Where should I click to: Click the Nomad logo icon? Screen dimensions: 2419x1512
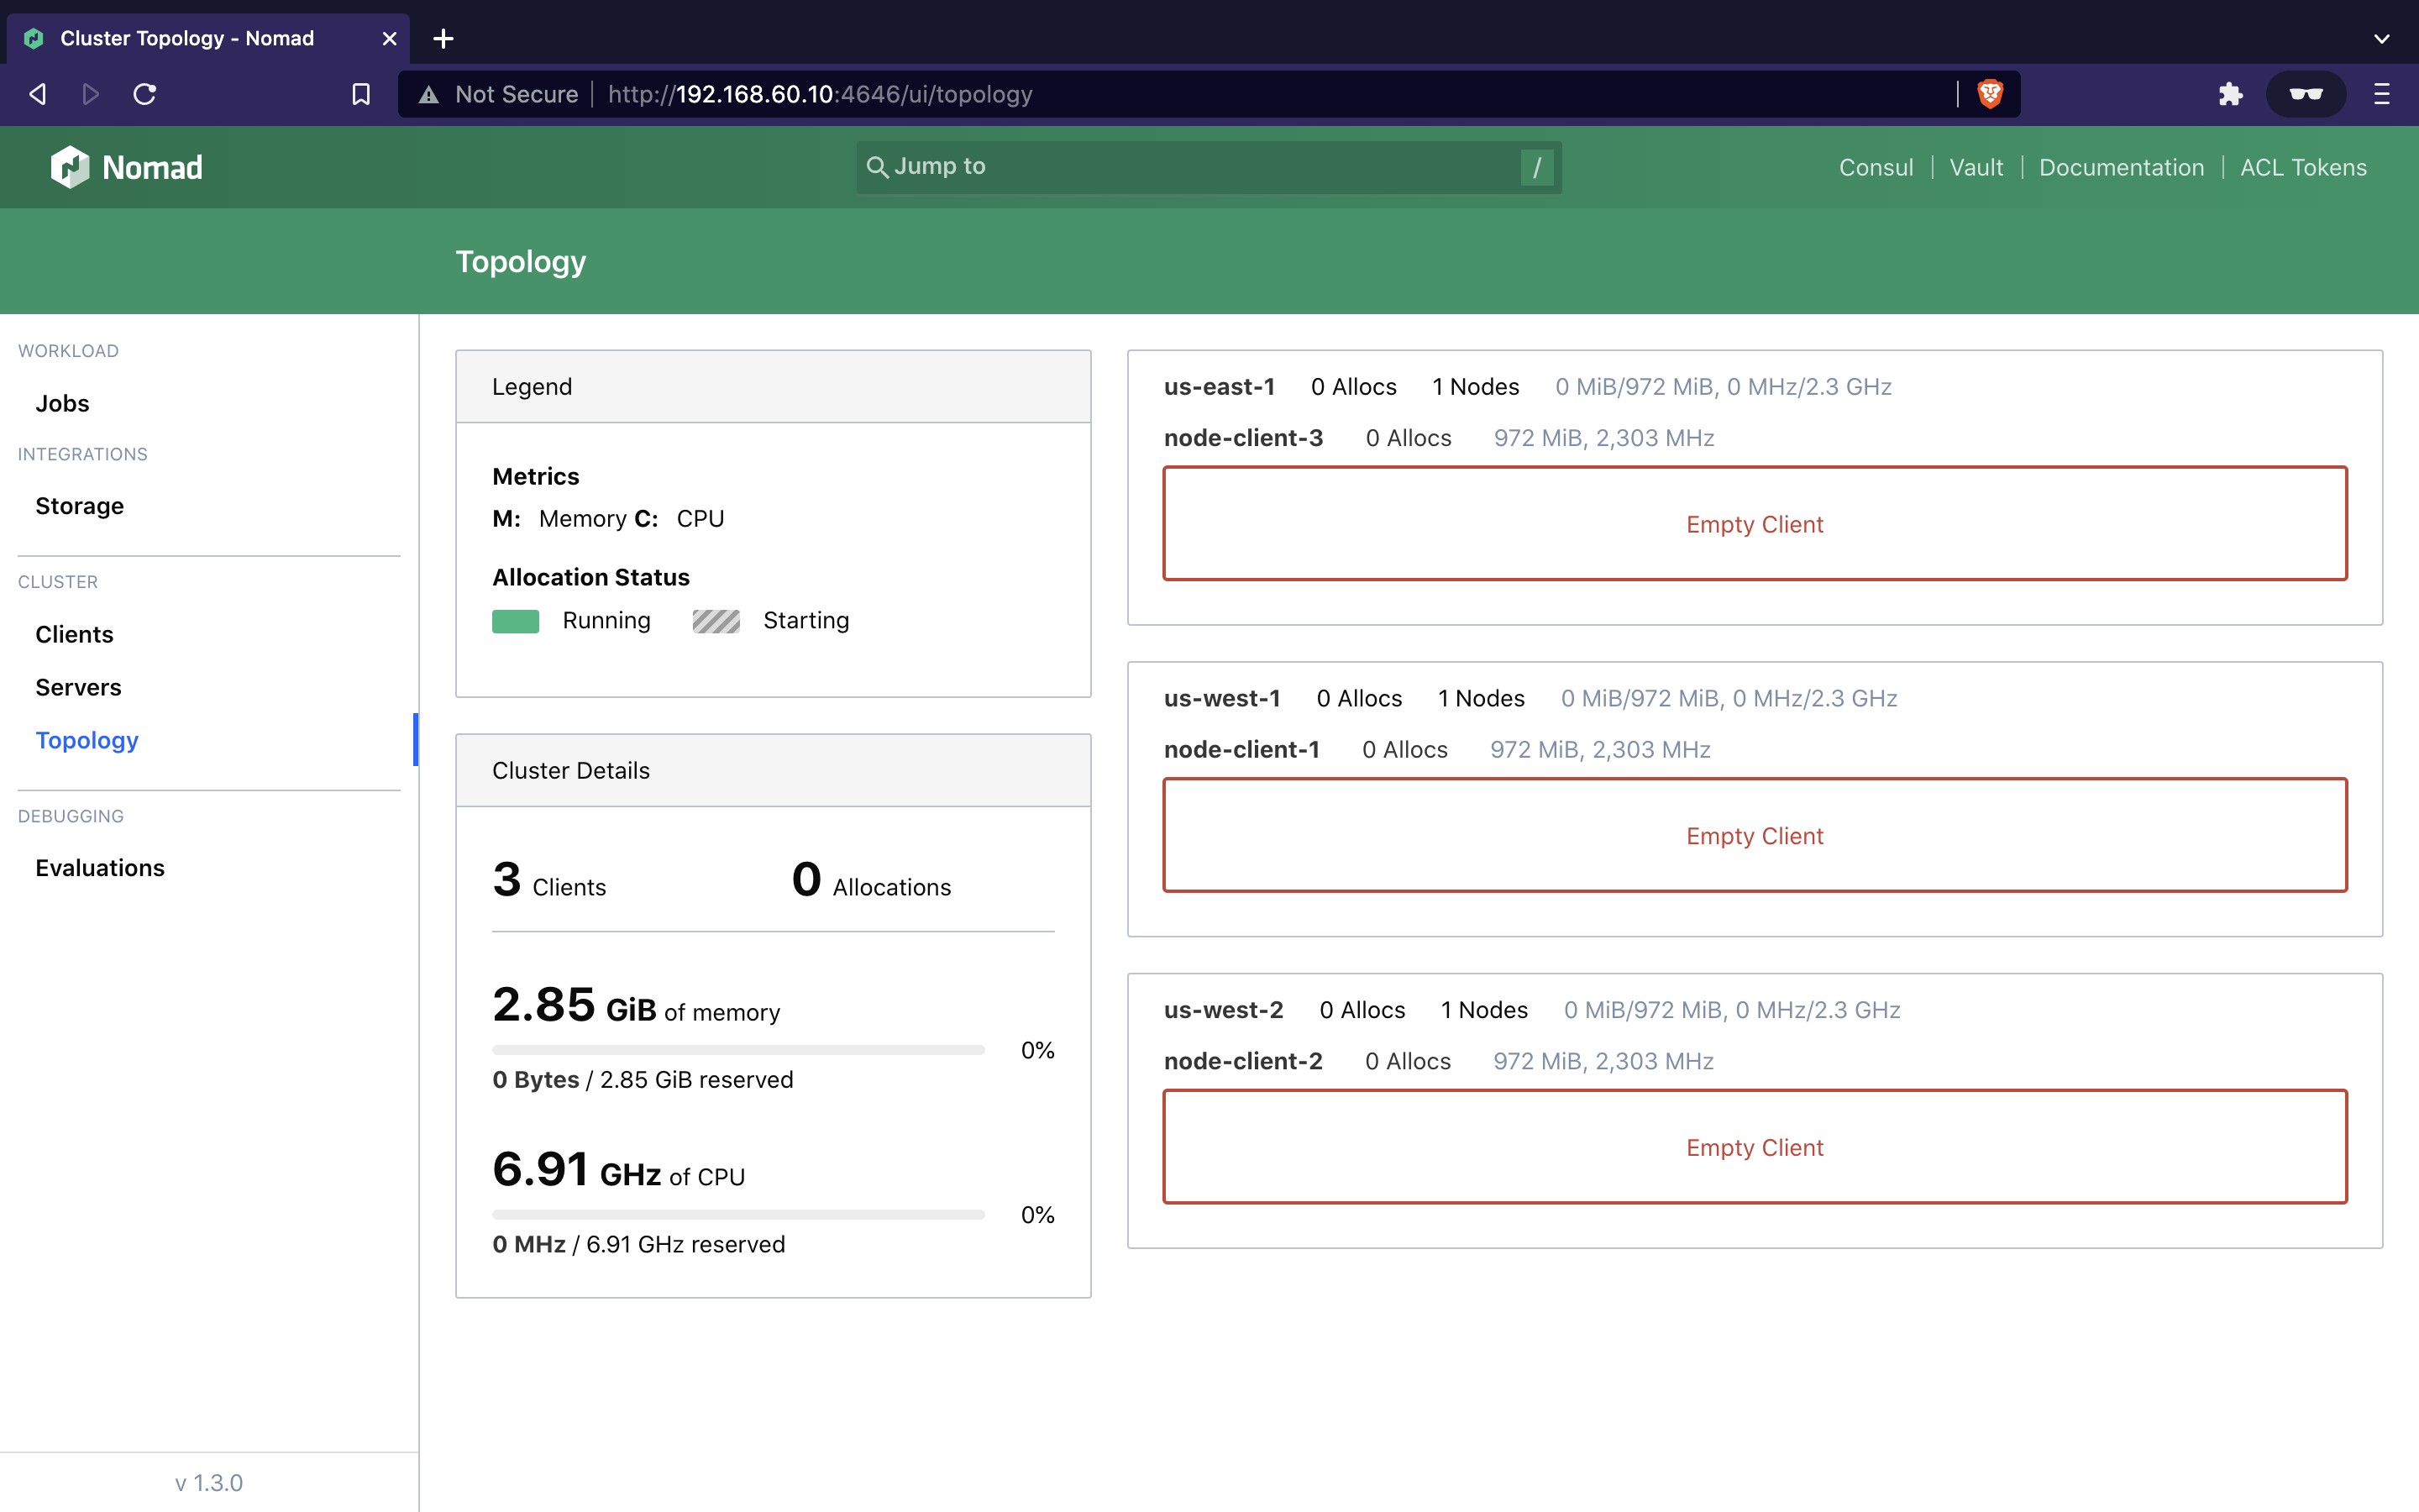70,167
